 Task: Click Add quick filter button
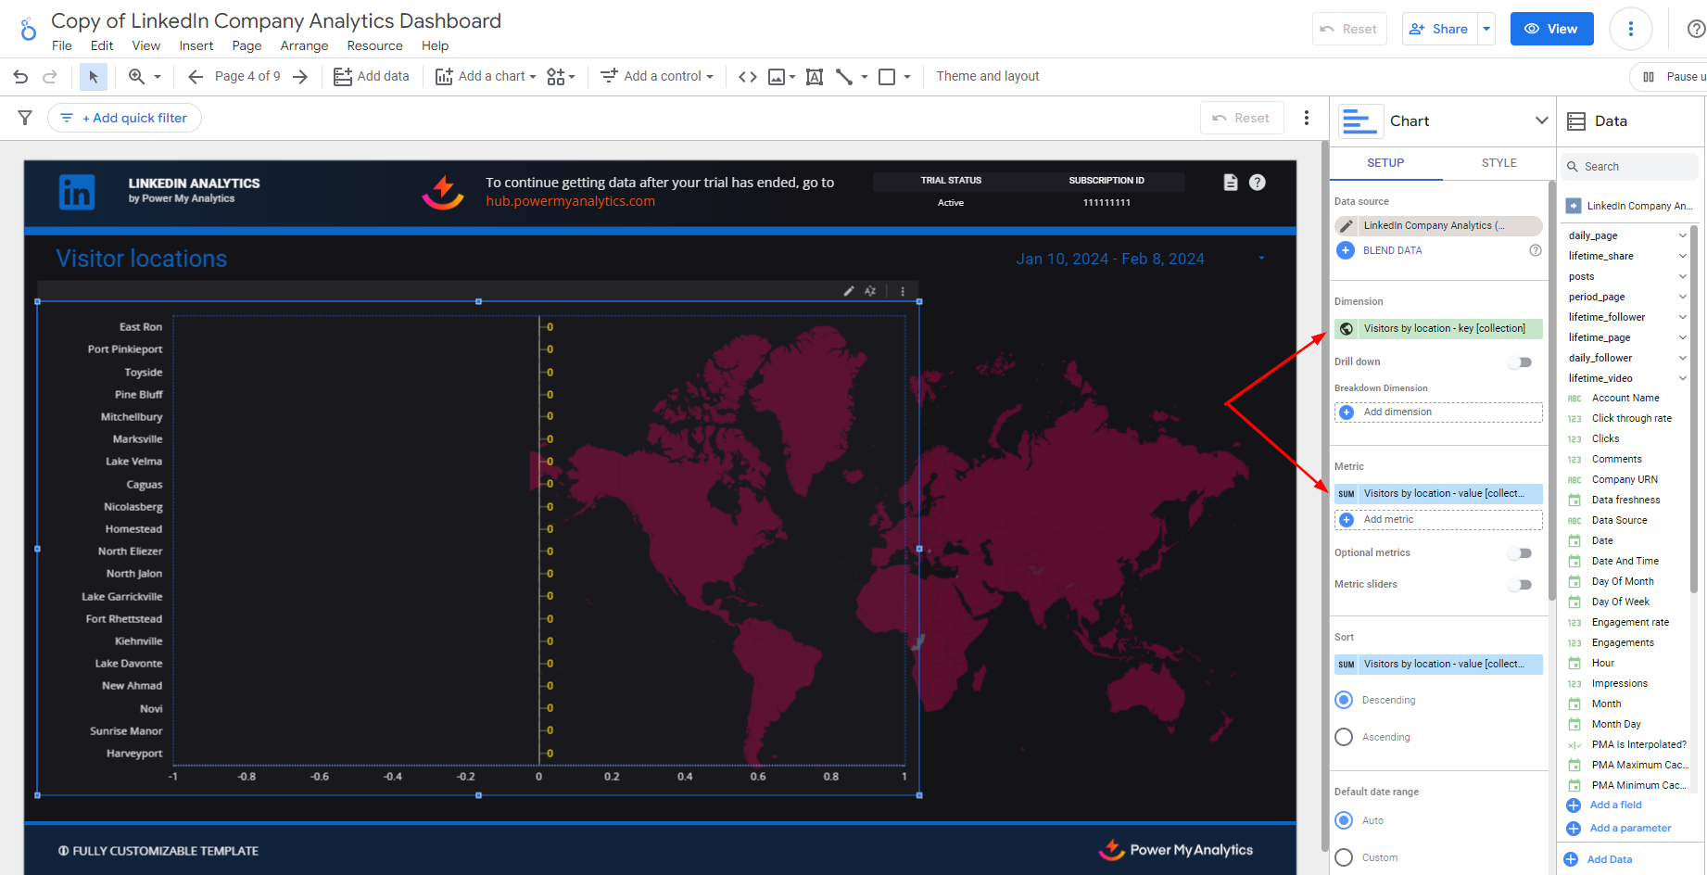click(x=125, y=118)
